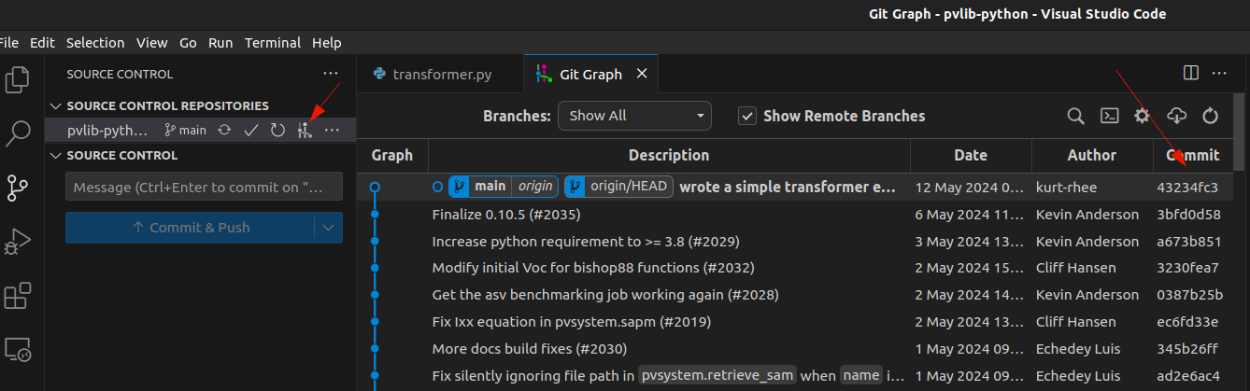
Task: Click the Date column header
Action: pos(971,155)
